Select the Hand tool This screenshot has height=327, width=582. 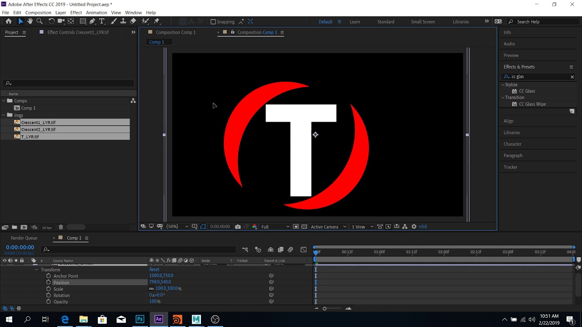[30, 21]
